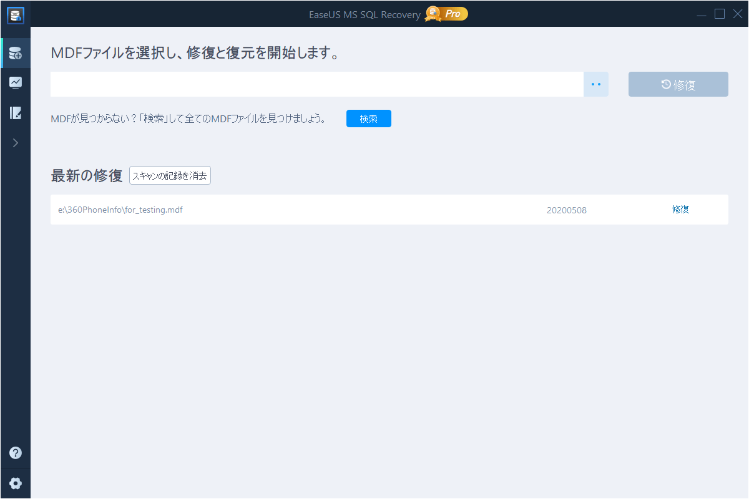
Task: Click the EaseUS app logo icon
Action: pos(16,14)
